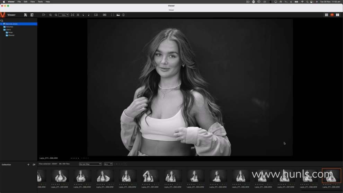Image resolution: width=343 pixels, height=193 pixels.
Task: Open the File menu
Action: 19,2
